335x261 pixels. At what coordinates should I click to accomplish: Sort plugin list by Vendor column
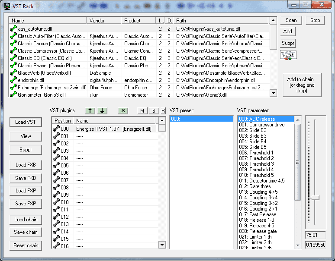pyautogui.click(x=104, y=20)
